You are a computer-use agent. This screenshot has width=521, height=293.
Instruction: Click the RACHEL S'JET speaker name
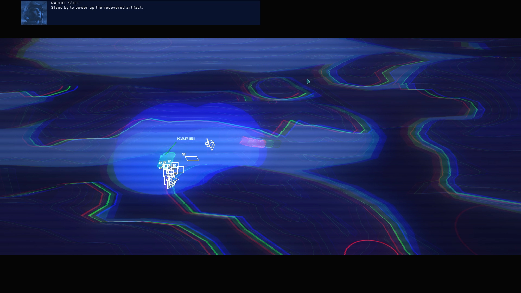[x=66, y=3]
